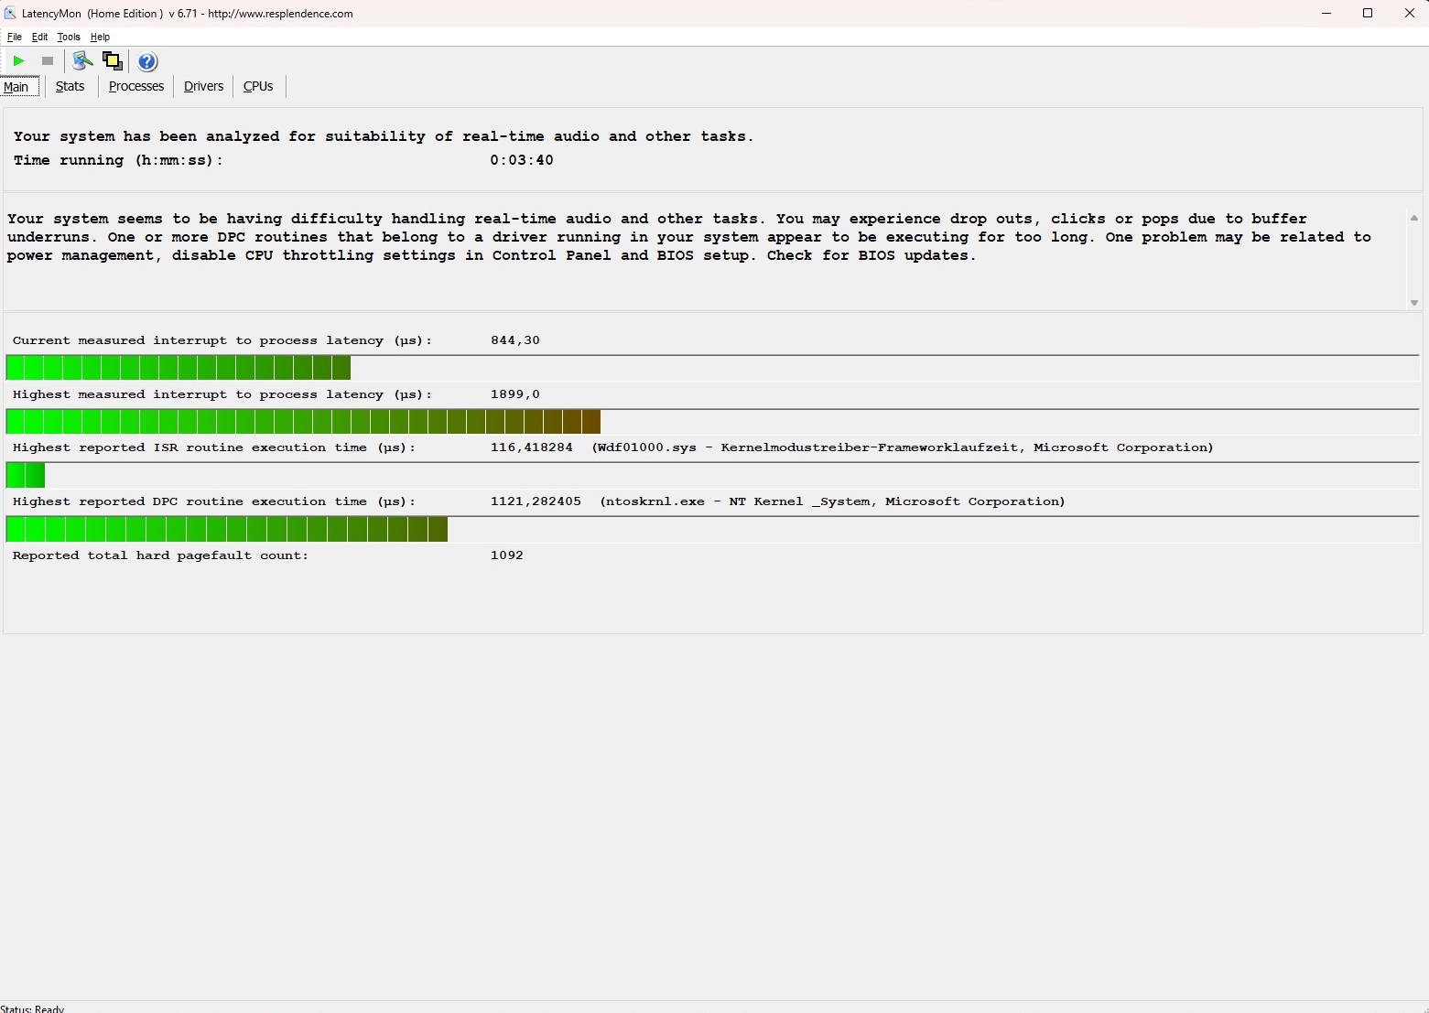Click the ntoskrnl.exe driver text
1429x1013 pixels.
(x=833, y=501)
